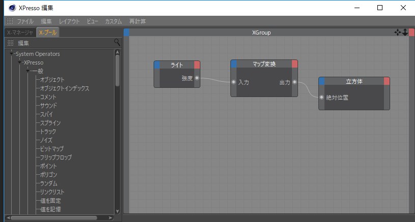Click the grip handle beside X-プール 編集
The height and width of the screenshot is (222, 415).
coord(10,43)
